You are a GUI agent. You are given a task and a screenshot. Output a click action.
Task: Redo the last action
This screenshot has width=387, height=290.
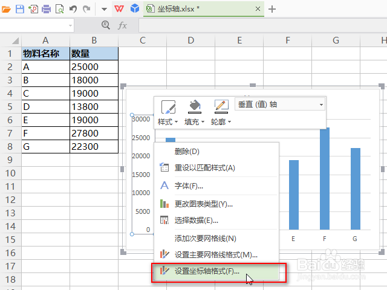pos(86,9)
